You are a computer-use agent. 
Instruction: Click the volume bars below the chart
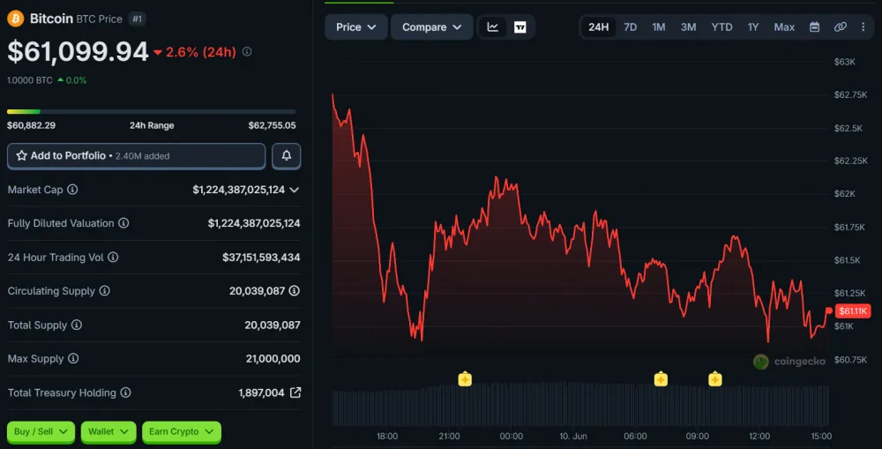(x=580, y=404)
